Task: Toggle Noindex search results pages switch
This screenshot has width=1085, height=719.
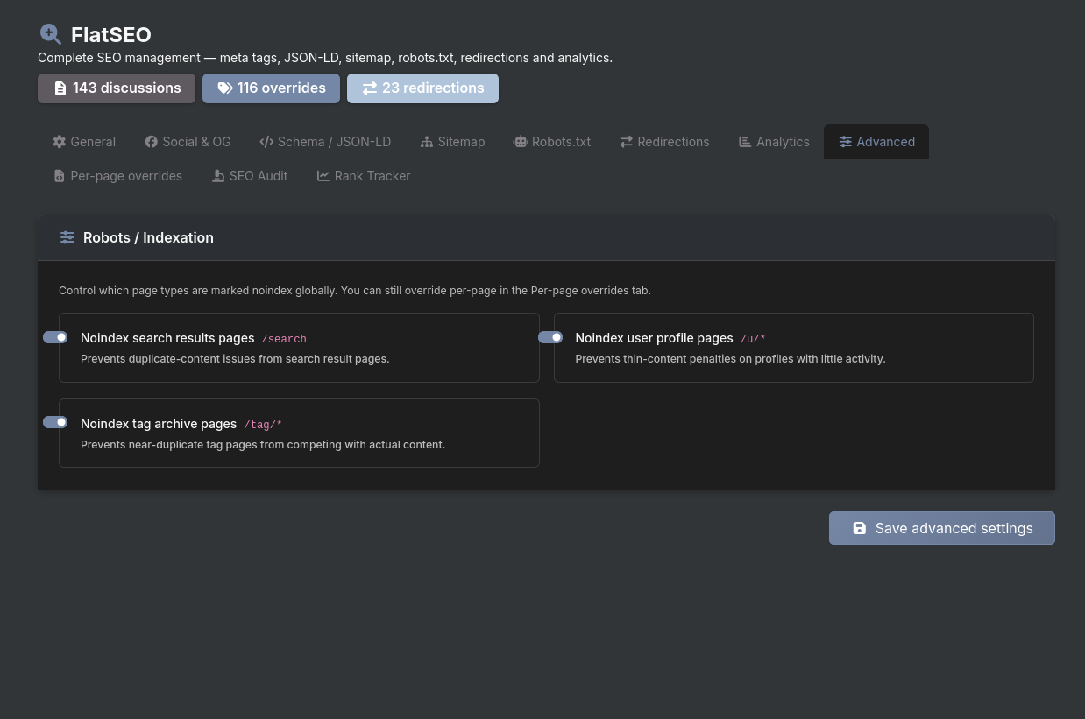Action: tap(55, 337)
